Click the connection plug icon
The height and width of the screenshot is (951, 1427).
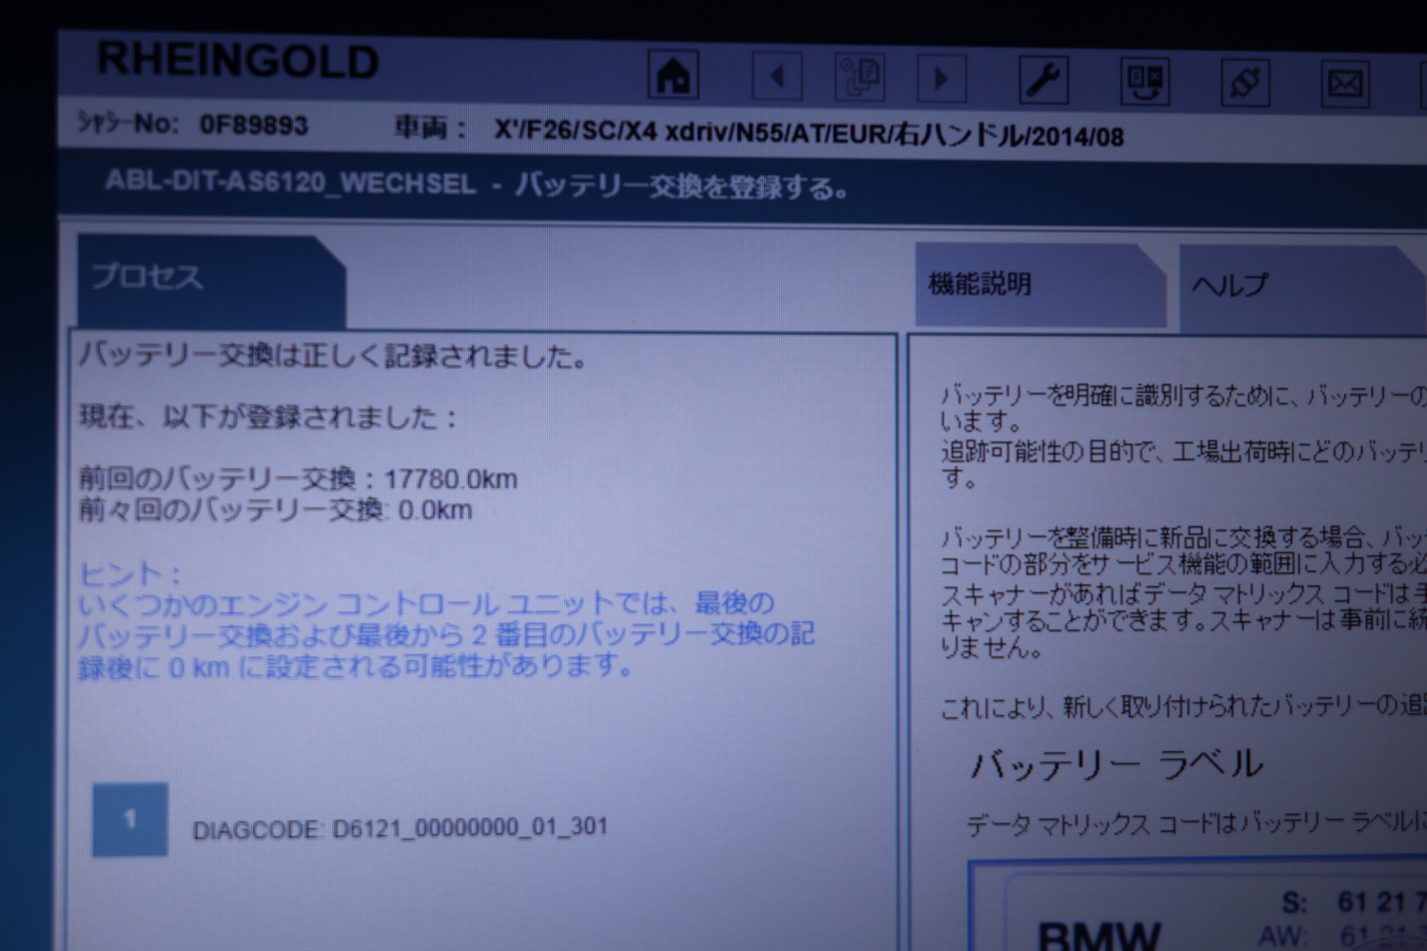pos(1245,83)
